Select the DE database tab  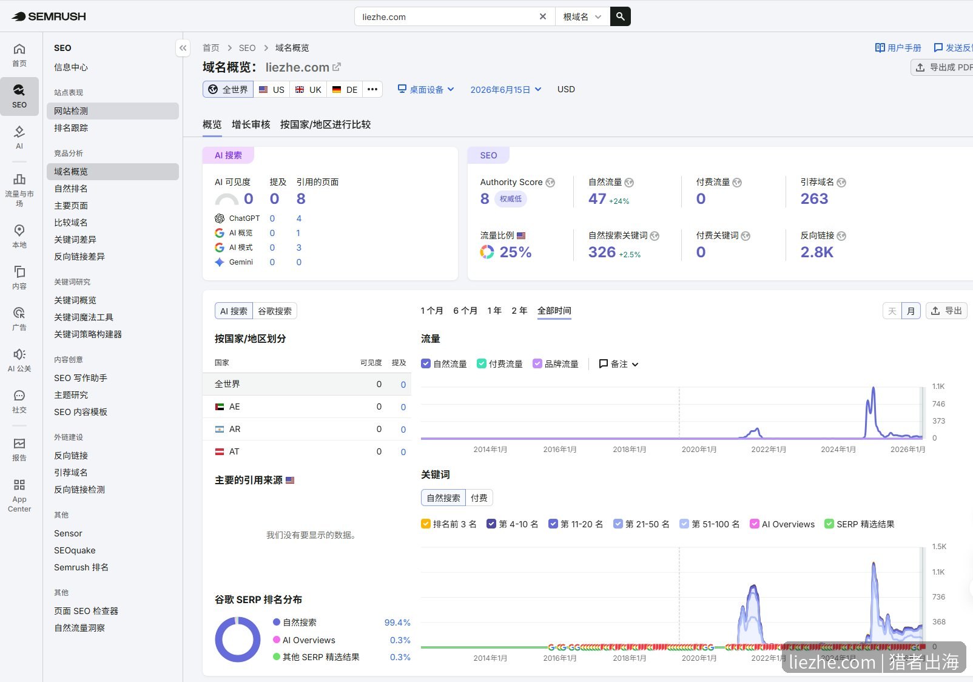point(345,89)
